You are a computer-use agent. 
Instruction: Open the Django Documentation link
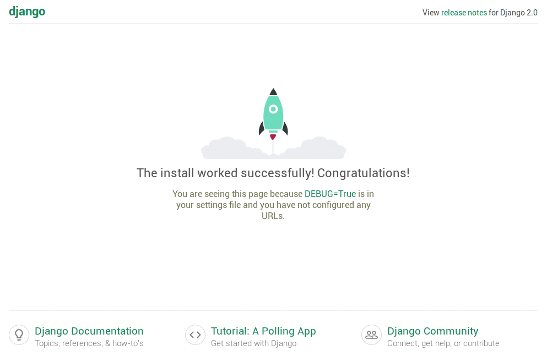point(89,331)
